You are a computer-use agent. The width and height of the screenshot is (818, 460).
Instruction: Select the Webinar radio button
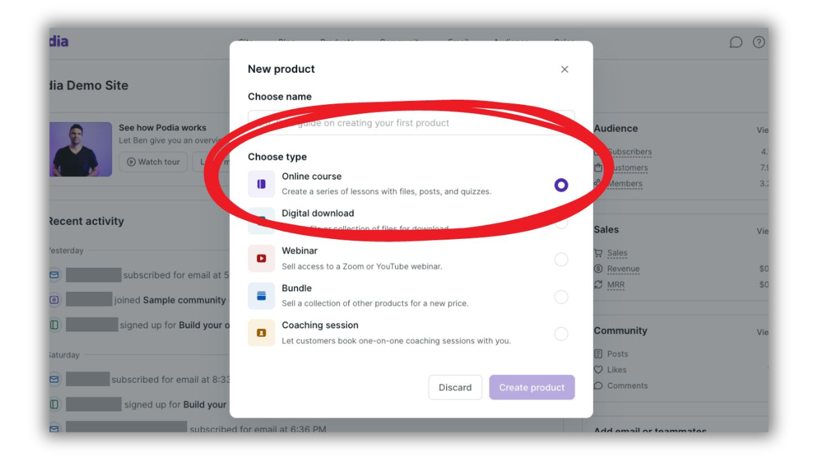[x=561, y=259]
